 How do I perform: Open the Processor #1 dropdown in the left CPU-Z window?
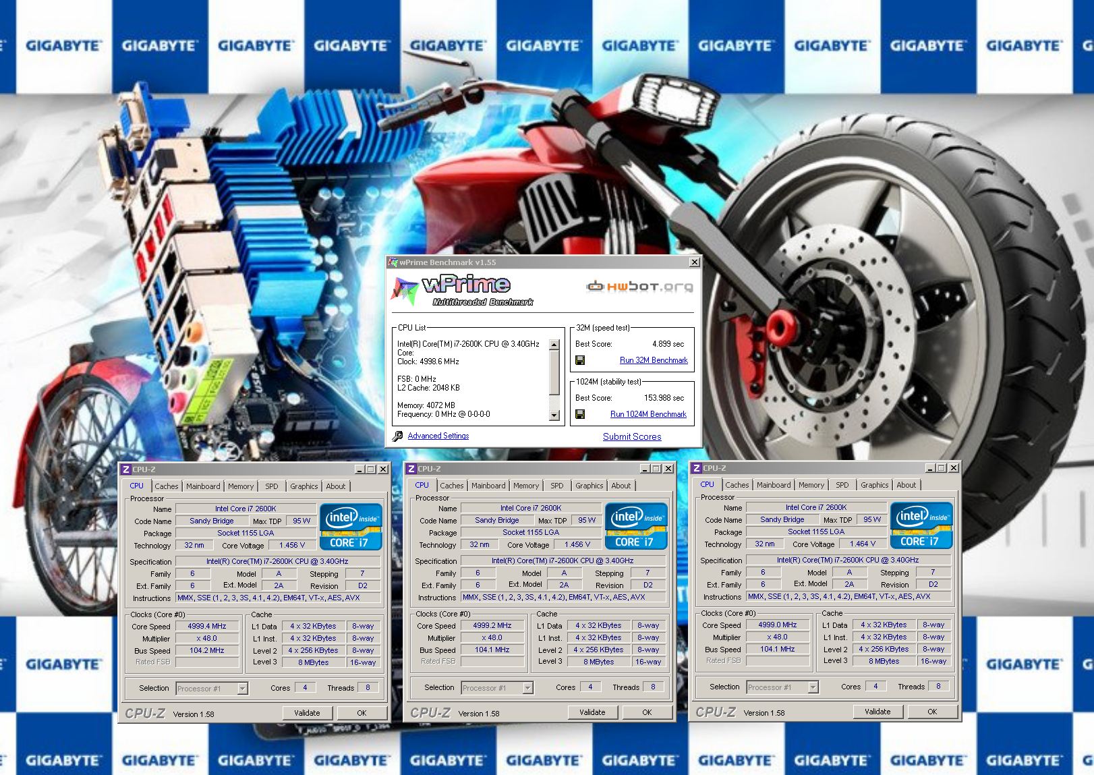click(242, 689)
